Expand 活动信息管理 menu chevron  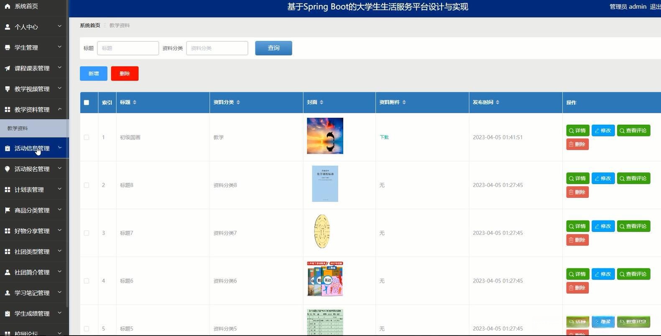pos(59,148)
